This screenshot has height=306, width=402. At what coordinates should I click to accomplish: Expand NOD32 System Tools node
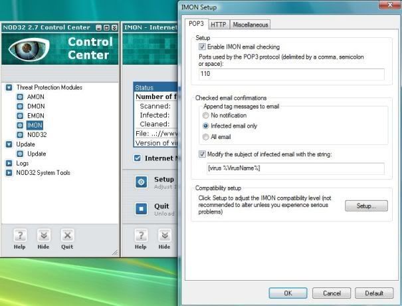tap(9, 173)
